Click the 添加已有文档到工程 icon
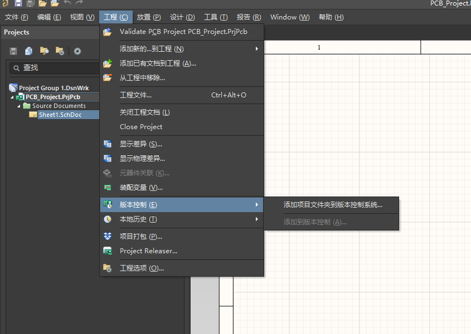This screenshot has width=471, height=334. click(107, 63)
